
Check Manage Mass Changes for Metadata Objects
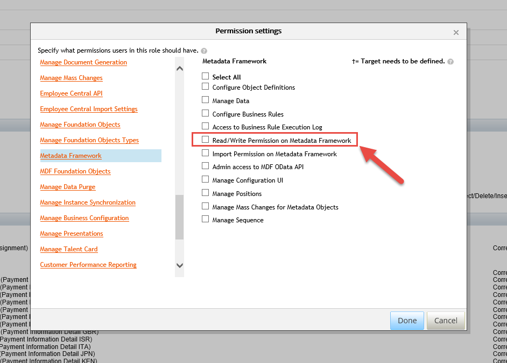[205, 206]
